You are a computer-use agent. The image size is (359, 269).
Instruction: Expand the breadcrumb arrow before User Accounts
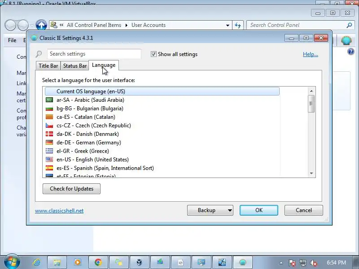tap(127, 25)
